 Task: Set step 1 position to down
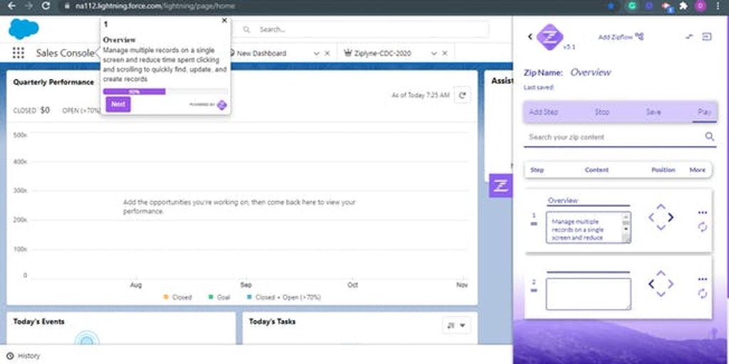(x=661, y=227)
